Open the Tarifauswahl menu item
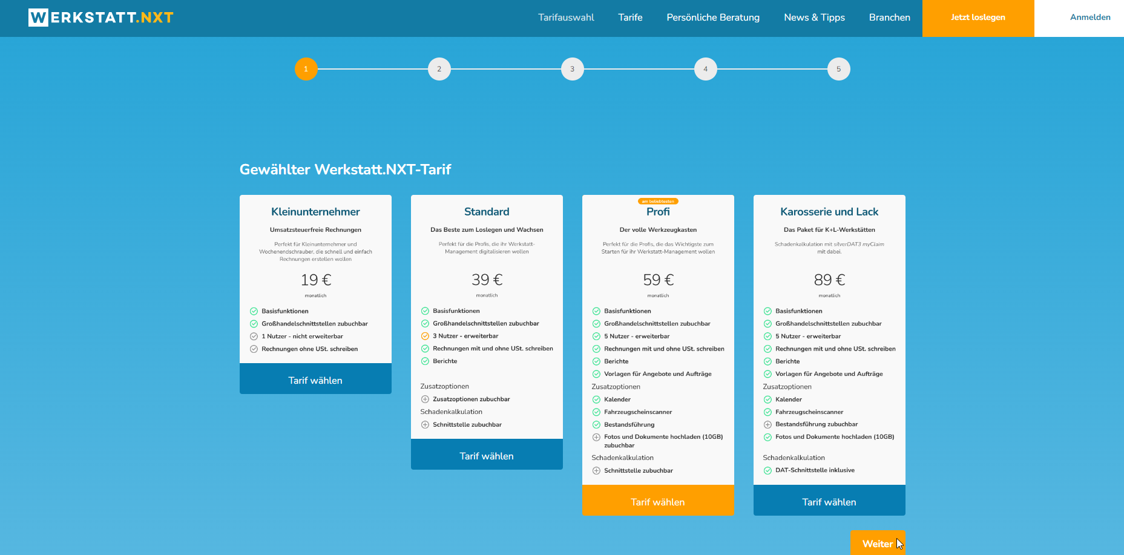Viewport: 1124px width, 555px height. click(566, 18)
